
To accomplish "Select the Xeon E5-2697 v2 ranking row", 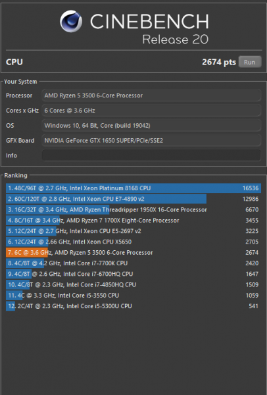I will click(133, 231).
